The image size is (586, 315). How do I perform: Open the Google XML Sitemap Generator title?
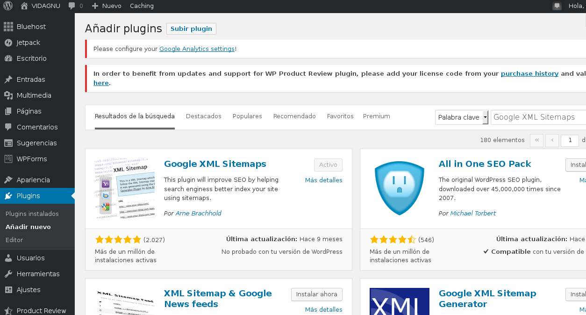[x=487, y=299]
